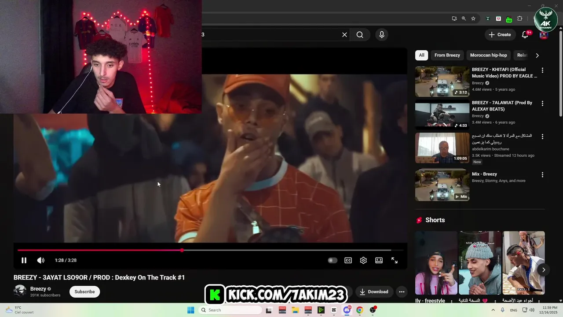Select the All filter chip
This screenshot has width=563, height=317.
[x=421, y=55]
